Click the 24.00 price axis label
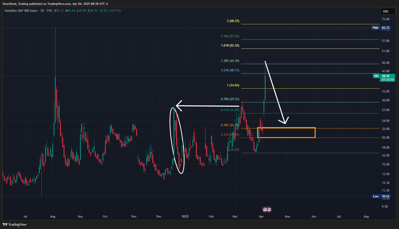399x229 pixels. click(385, 121)
